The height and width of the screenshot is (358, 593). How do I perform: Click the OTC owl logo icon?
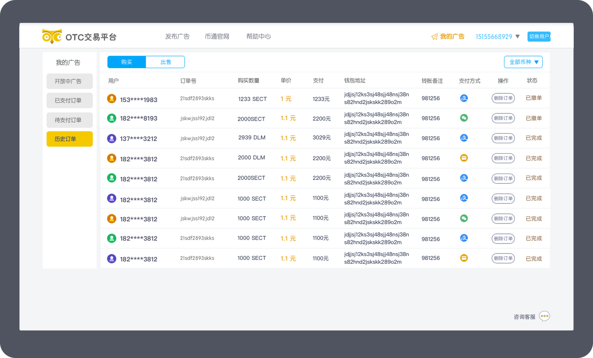[x=52, y=36]
